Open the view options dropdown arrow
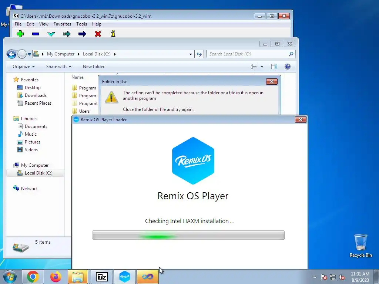Image resolution: width=379 pixels, height=284 pixels. point(262,67)
